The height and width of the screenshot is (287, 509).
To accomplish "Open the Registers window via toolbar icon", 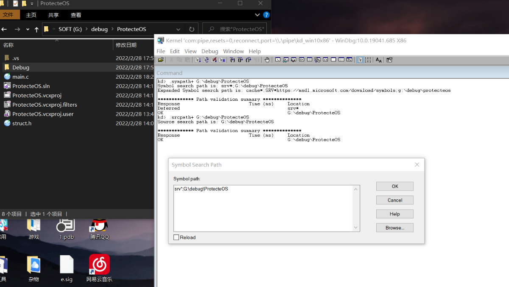I will (302, 60).
